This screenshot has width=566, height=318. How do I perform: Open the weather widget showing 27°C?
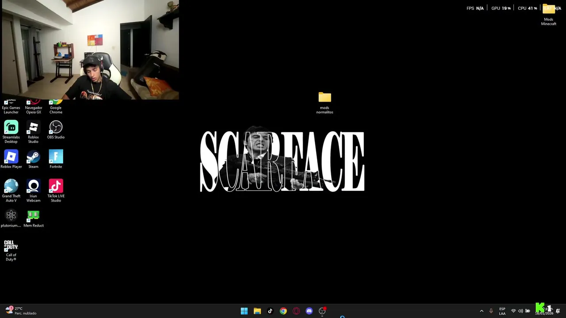click(21, 311)
